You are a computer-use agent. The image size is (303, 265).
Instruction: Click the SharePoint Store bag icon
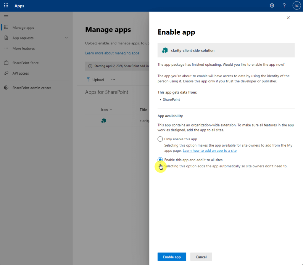coord(6,63)
